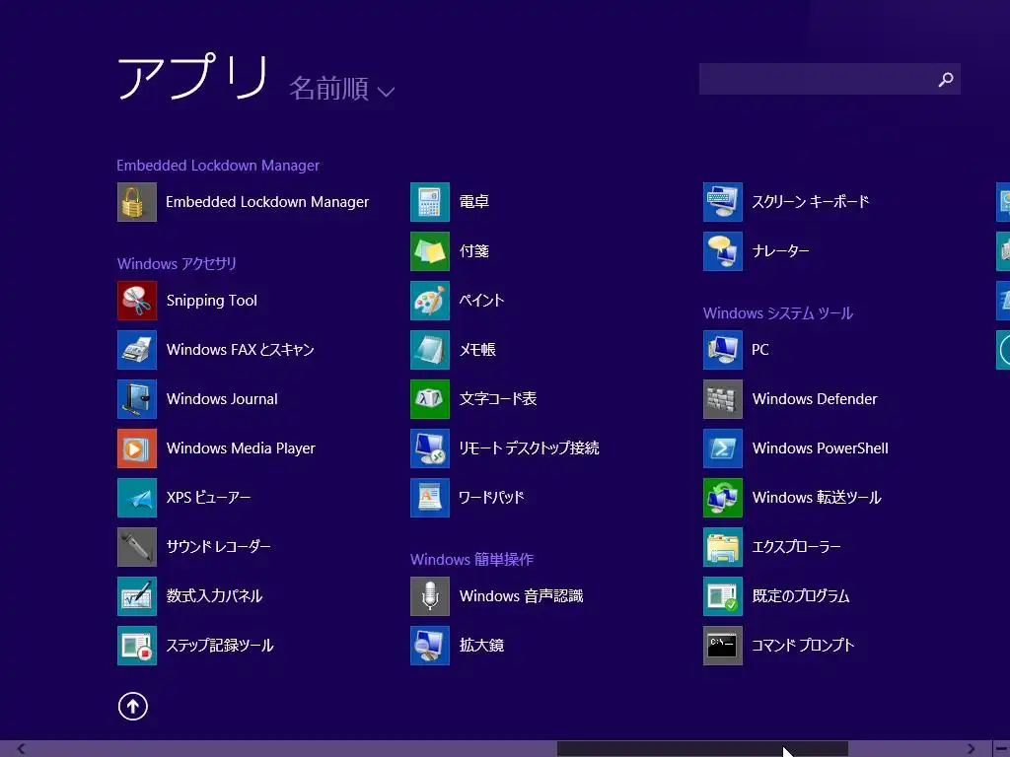The height and width of the screenshot is (757, 1010).
Task: Click the search magnifier icon
Action: (x=946, y=79)
